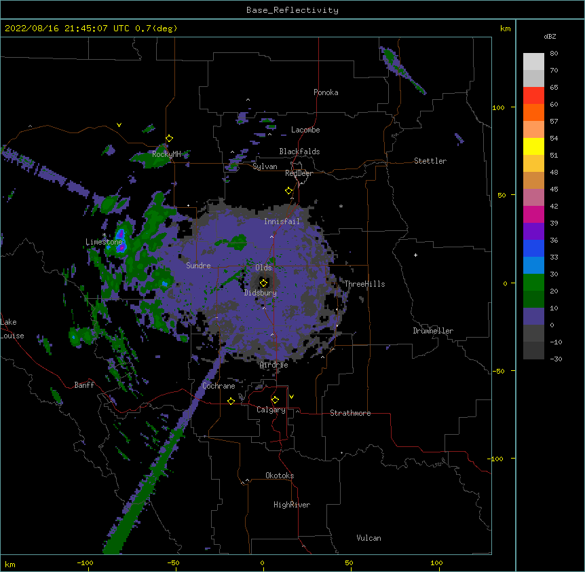Screen dimensions: 585x572
Task: Click the Lake Louise label
Action: [12, 329]
